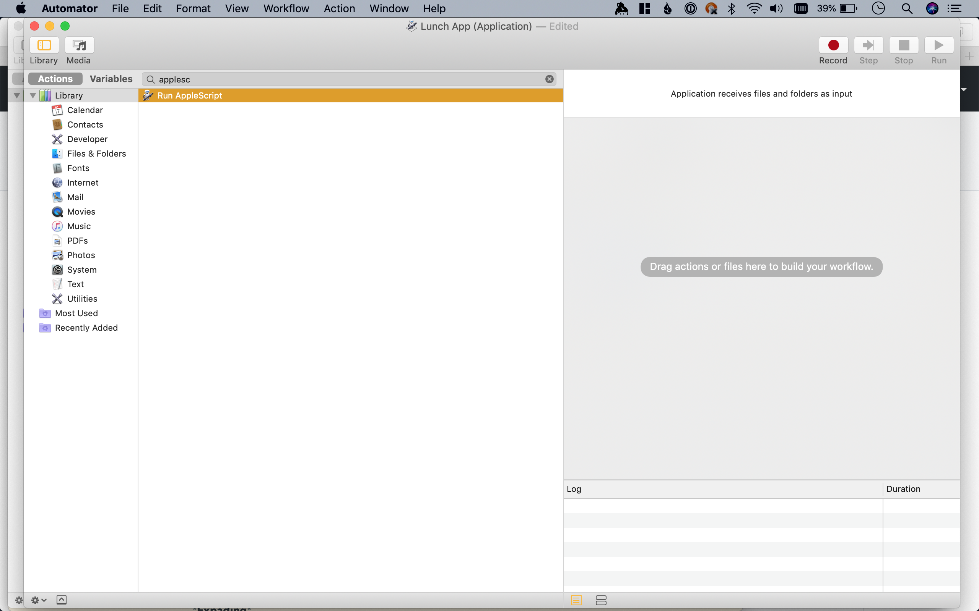Image resolution: width=979 pixels, height=611 pixels.
Task: Toggle the Library sidebar button
Action: tap(44, 45)
